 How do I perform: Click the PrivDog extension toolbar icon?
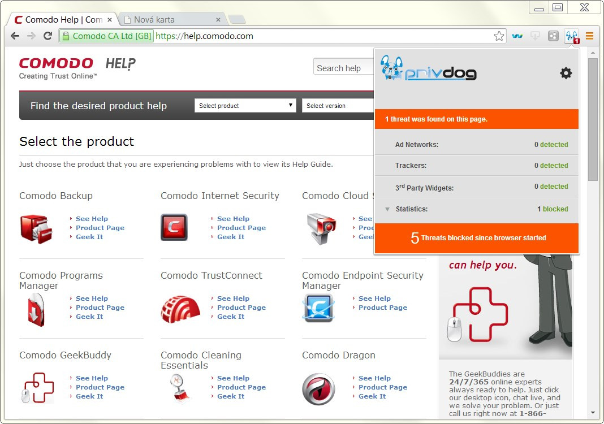point(572,37)
